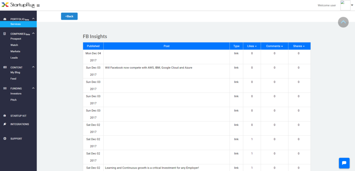
Task: Open Services in the sidebar
Action: pyautogui.click(x=18, y=24)
